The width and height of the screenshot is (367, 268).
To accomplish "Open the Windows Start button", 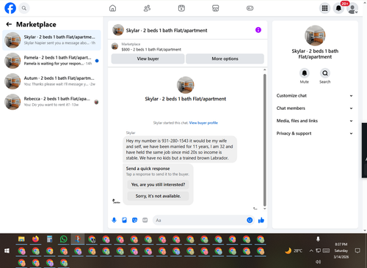I will click(x=7, y=250).
